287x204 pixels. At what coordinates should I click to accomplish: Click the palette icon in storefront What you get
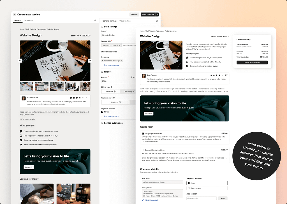click(x=187, y=58)
